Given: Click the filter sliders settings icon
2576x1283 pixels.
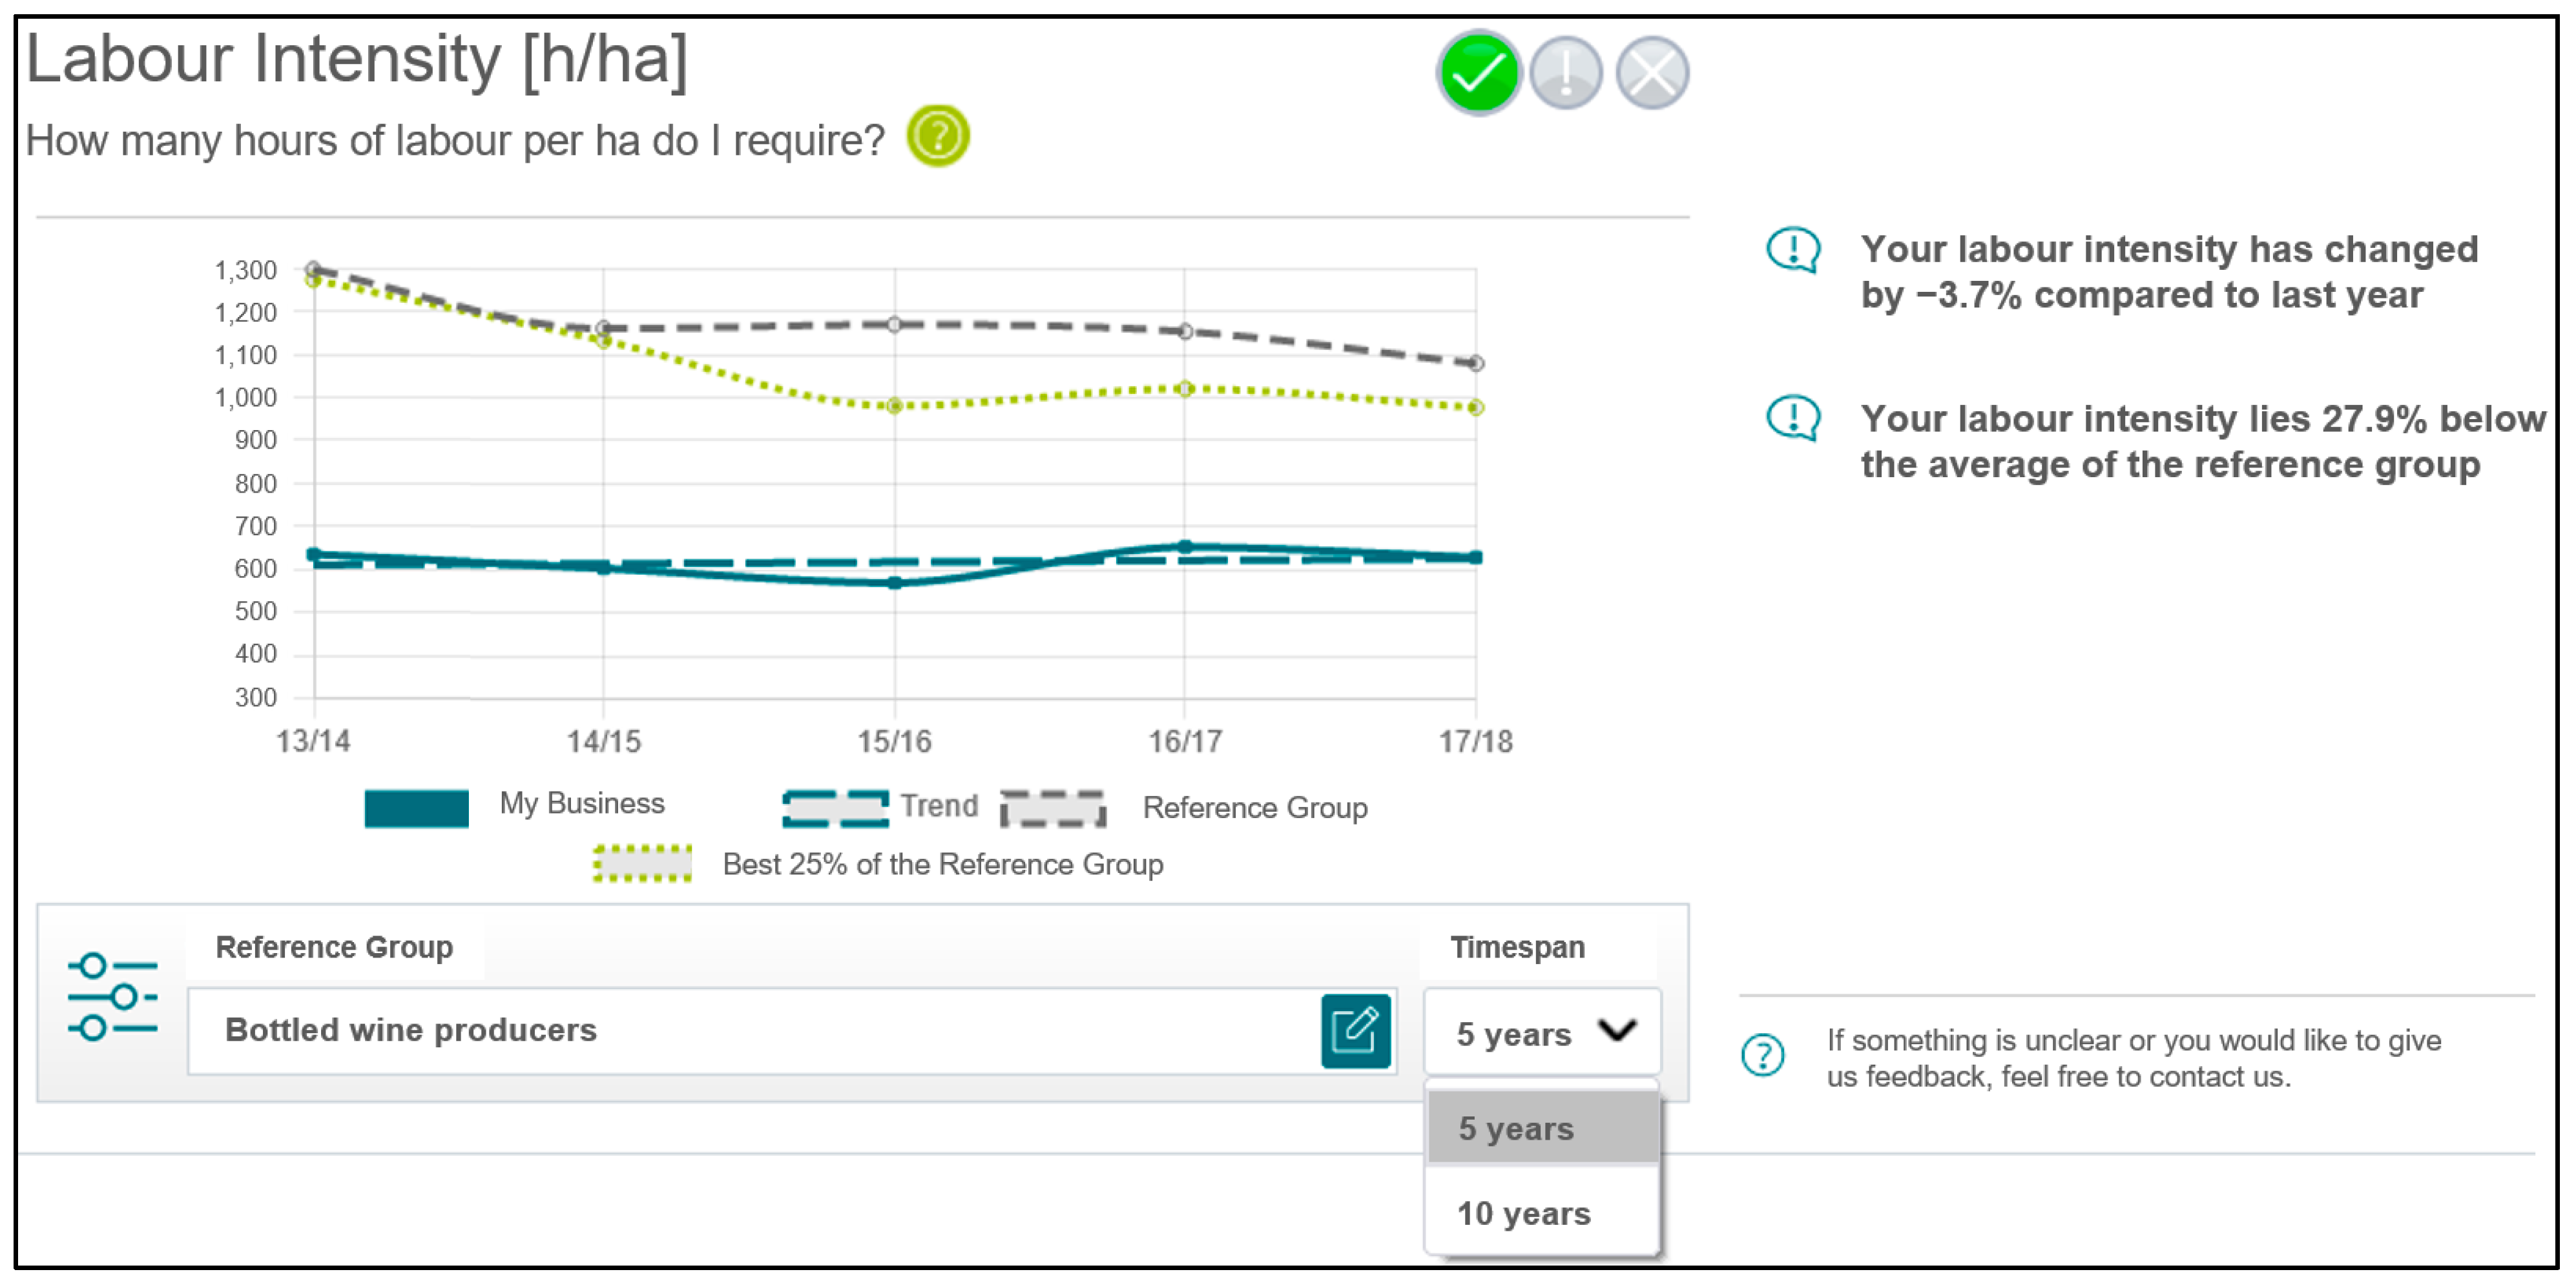Looking at the screenshot, I should pyautogui.click(x=112, y=996).
